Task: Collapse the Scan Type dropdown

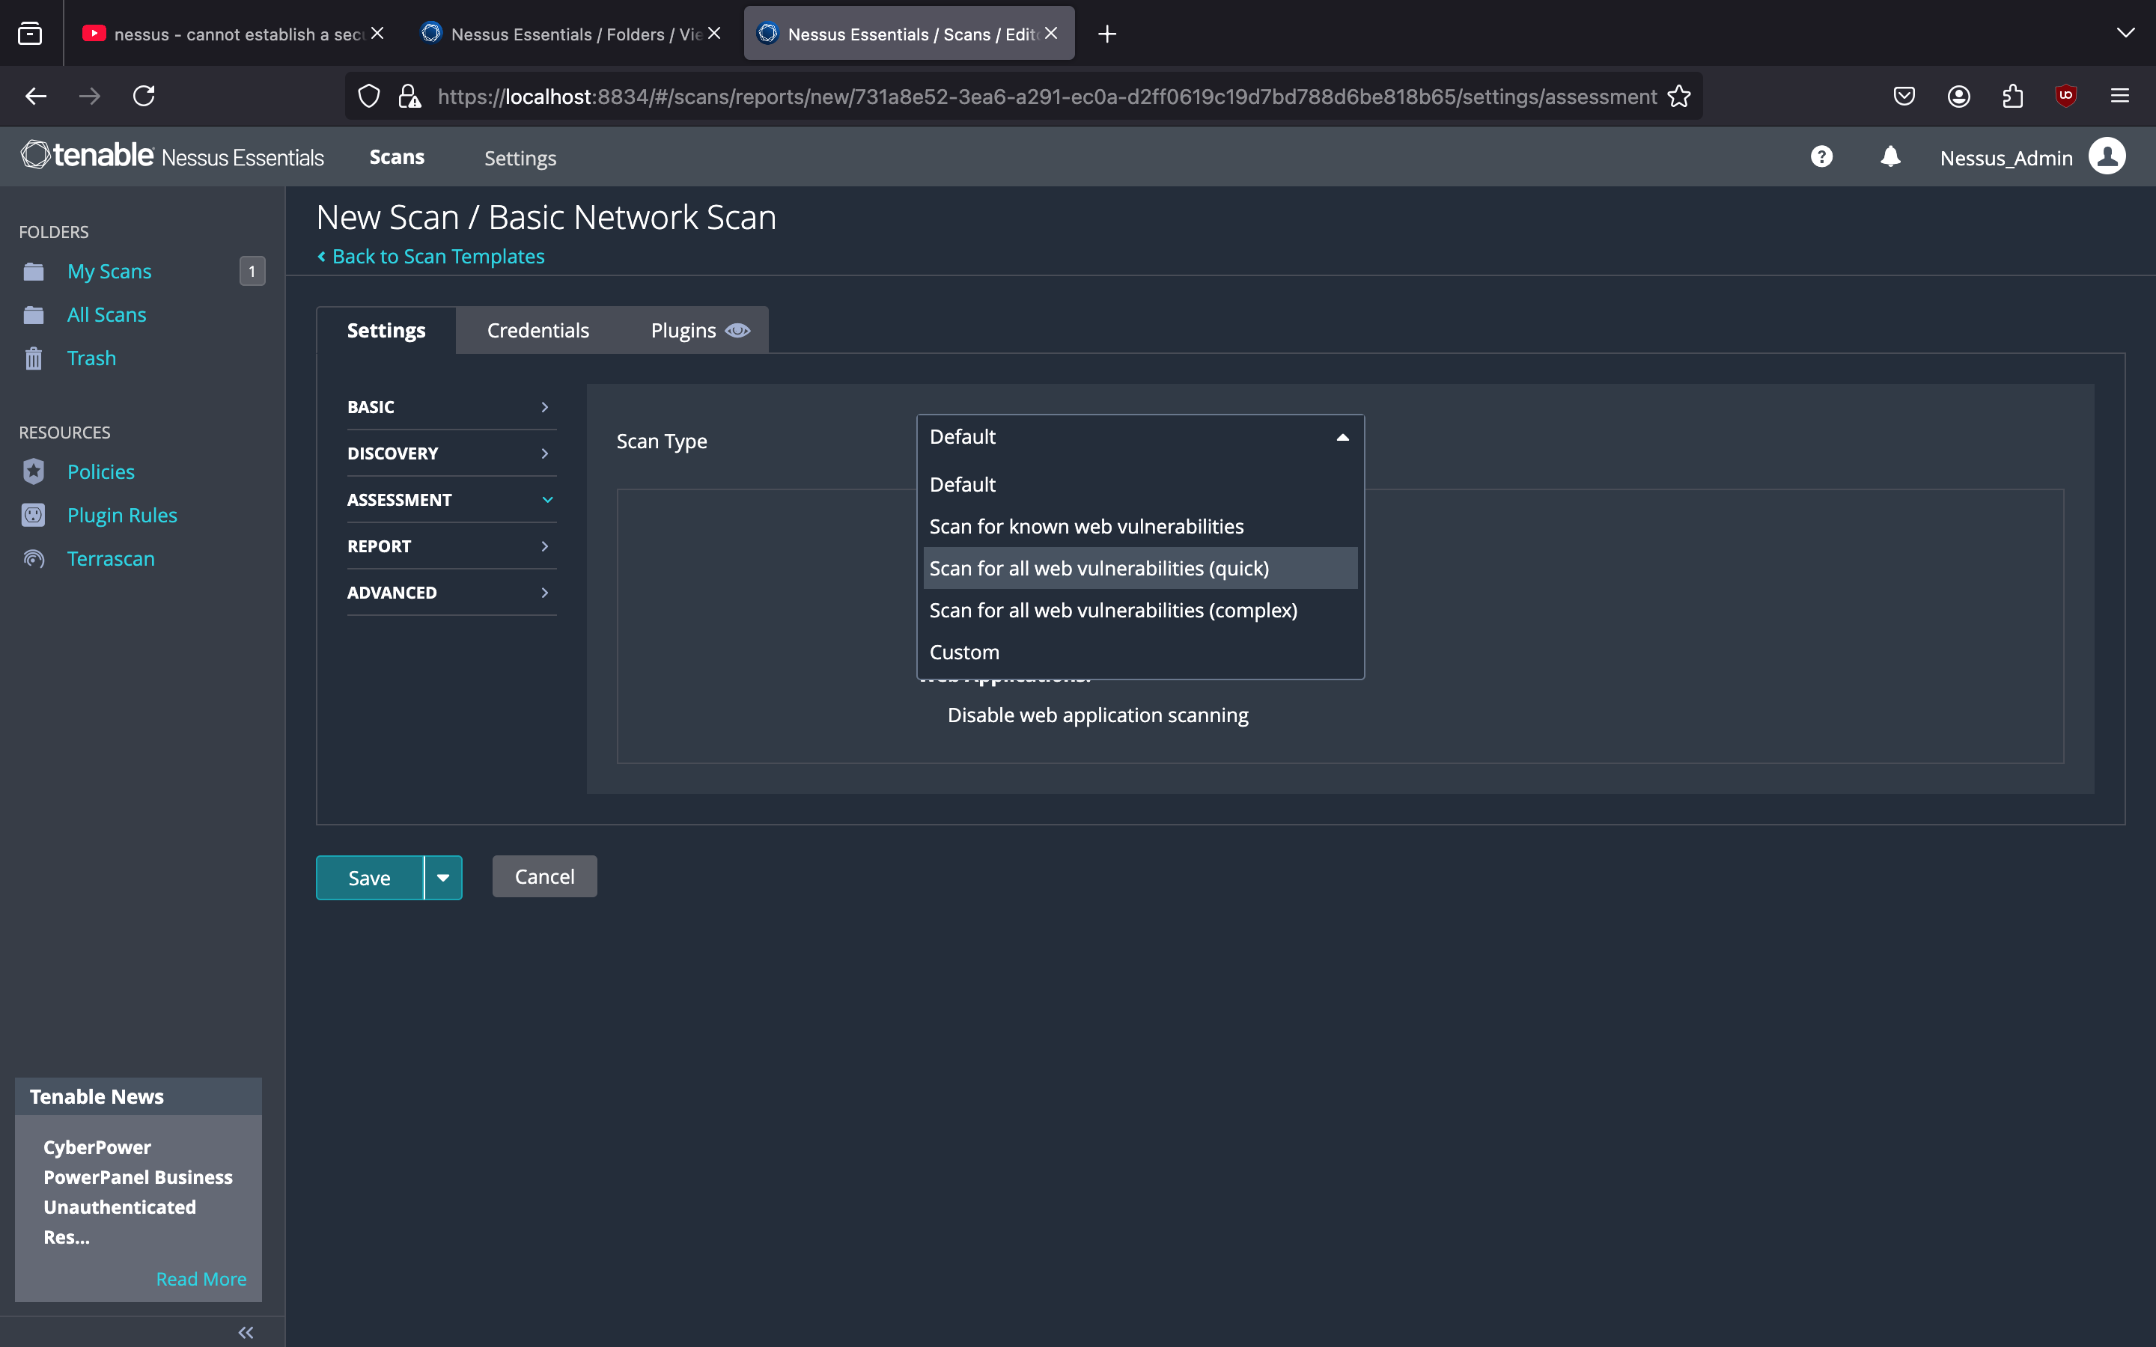Action: click(x=1342, y=438)
